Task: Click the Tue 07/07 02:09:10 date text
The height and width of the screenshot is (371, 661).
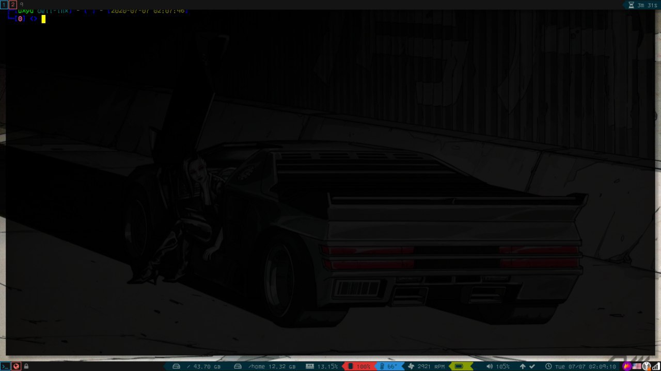Action: (x=586, y=367)
